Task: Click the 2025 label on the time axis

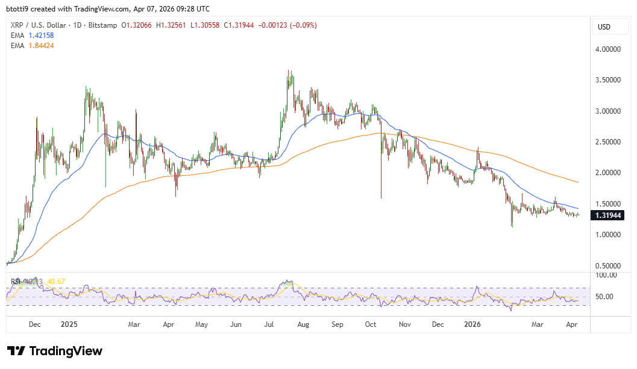Action: [x=69, y=324]
